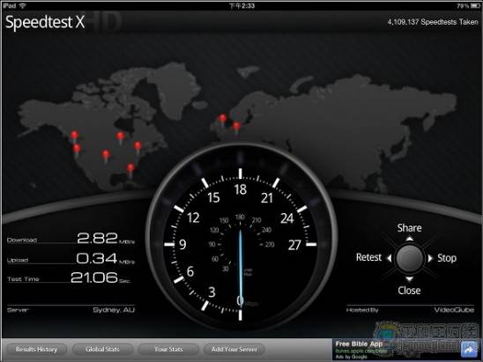Screen dimensions: 483x362
Task: Open Add Your Server
Action: pos(234,350)
